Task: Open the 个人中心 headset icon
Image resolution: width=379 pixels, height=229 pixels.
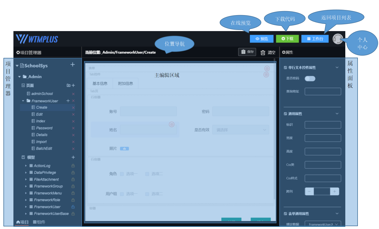Action: pos(338,38)
